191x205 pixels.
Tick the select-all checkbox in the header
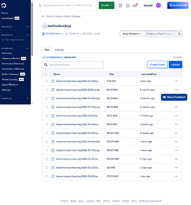(x=46, y=74)
